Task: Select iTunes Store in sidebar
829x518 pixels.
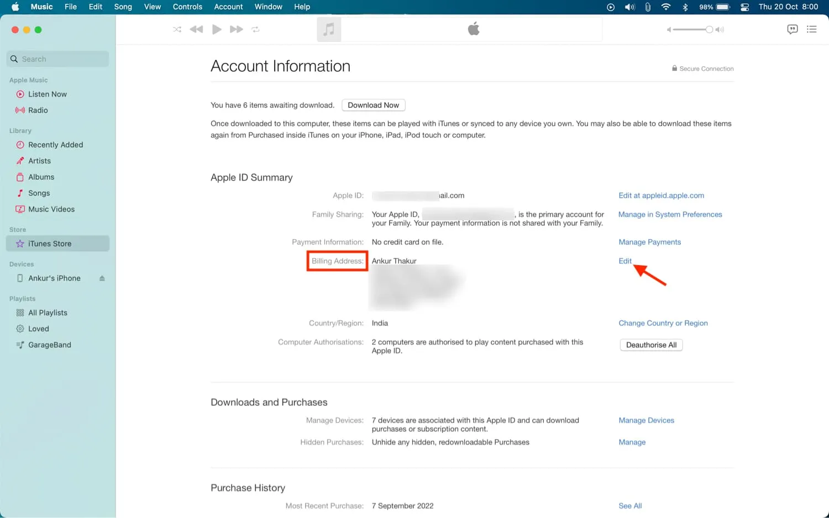Action: (x=58, y=244)
